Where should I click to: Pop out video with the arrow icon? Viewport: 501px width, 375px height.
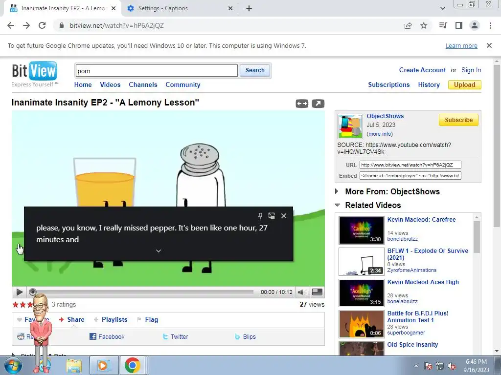tap(318, 104)
